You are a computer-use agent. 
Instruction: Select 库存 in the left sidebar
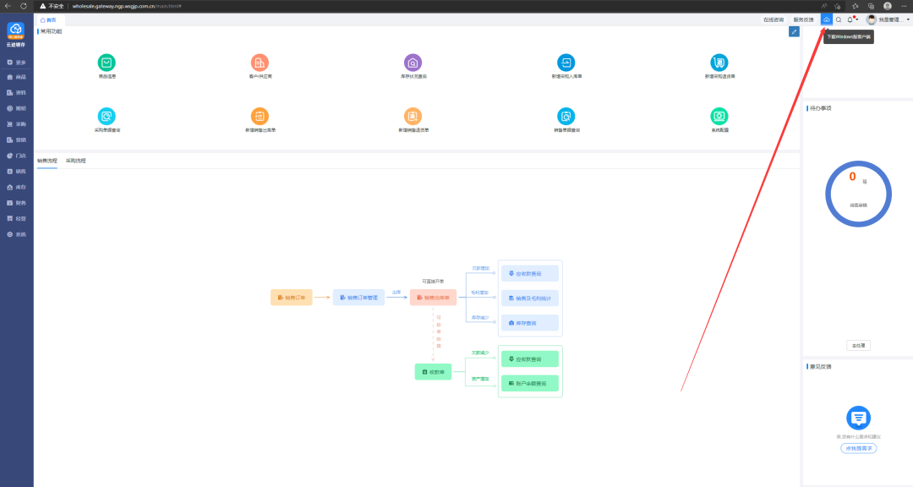(x=17, y=187)
